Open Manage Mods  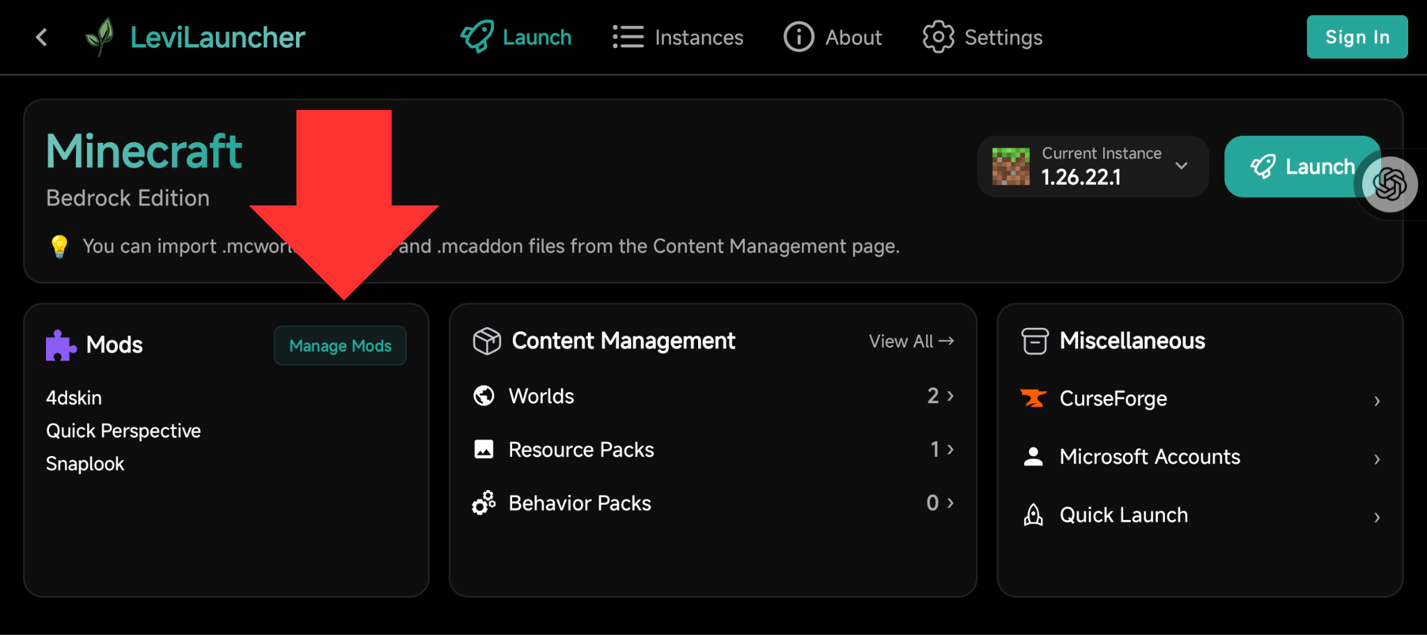click(x=340, y=345)
